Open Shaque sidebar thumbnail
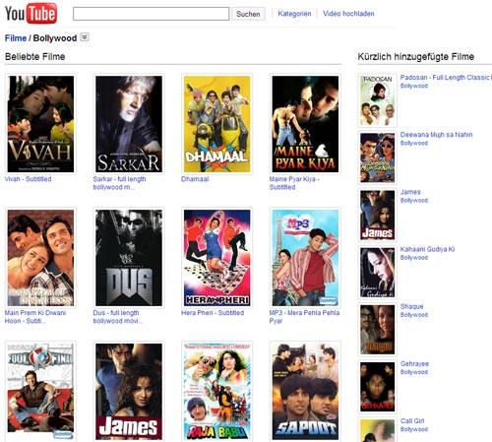Viewport: 492px width, 442px height. [x=377, y=330]
